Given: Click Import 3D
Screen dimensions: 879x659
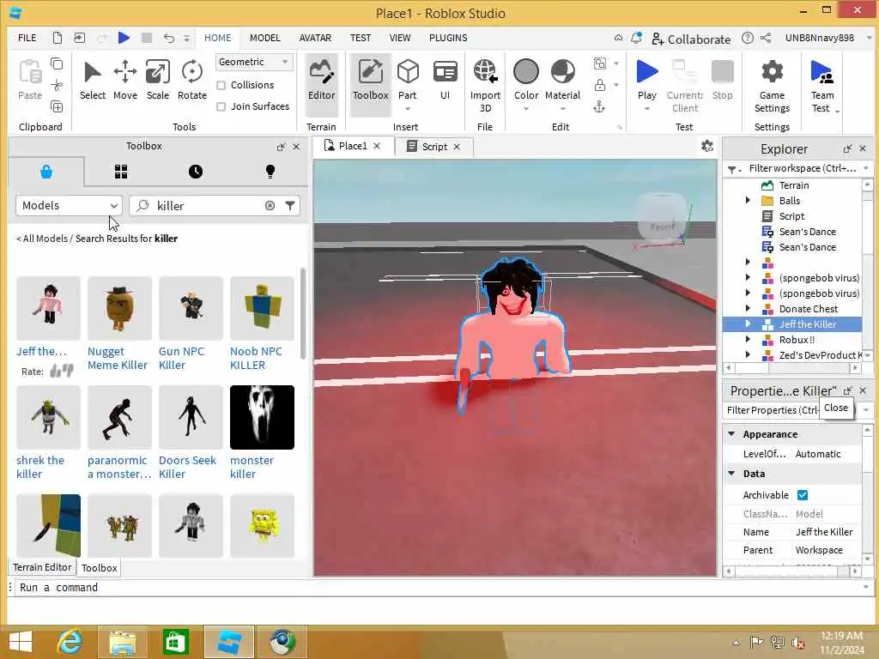Looking at the screenshot, I should click(x=485, y=85).
